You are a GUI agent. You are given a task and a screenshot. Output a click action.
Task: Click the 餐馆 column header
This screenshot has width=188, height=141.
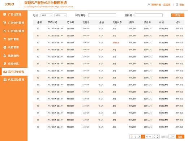click(x=162, y=22)
